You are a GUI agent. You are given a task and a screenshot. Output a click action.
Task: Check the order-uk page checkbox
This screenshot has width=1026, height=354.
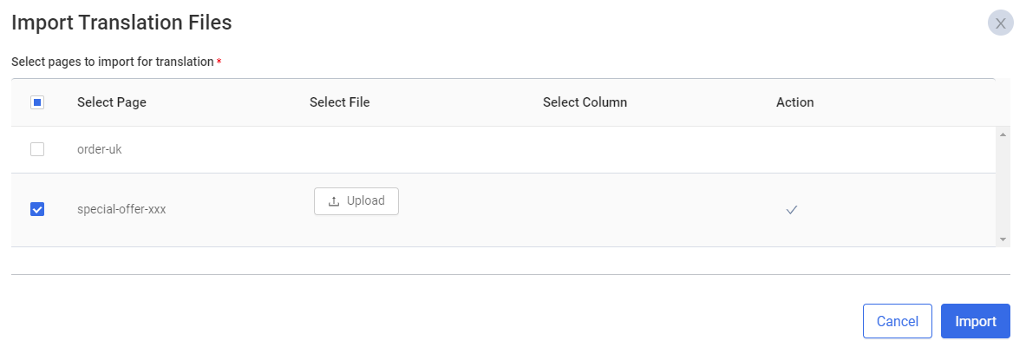pyautogui.click(x=37, y=149)
